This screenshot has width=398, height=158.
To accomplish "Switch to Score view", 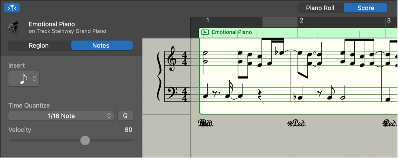I will [x=366, y=8].
